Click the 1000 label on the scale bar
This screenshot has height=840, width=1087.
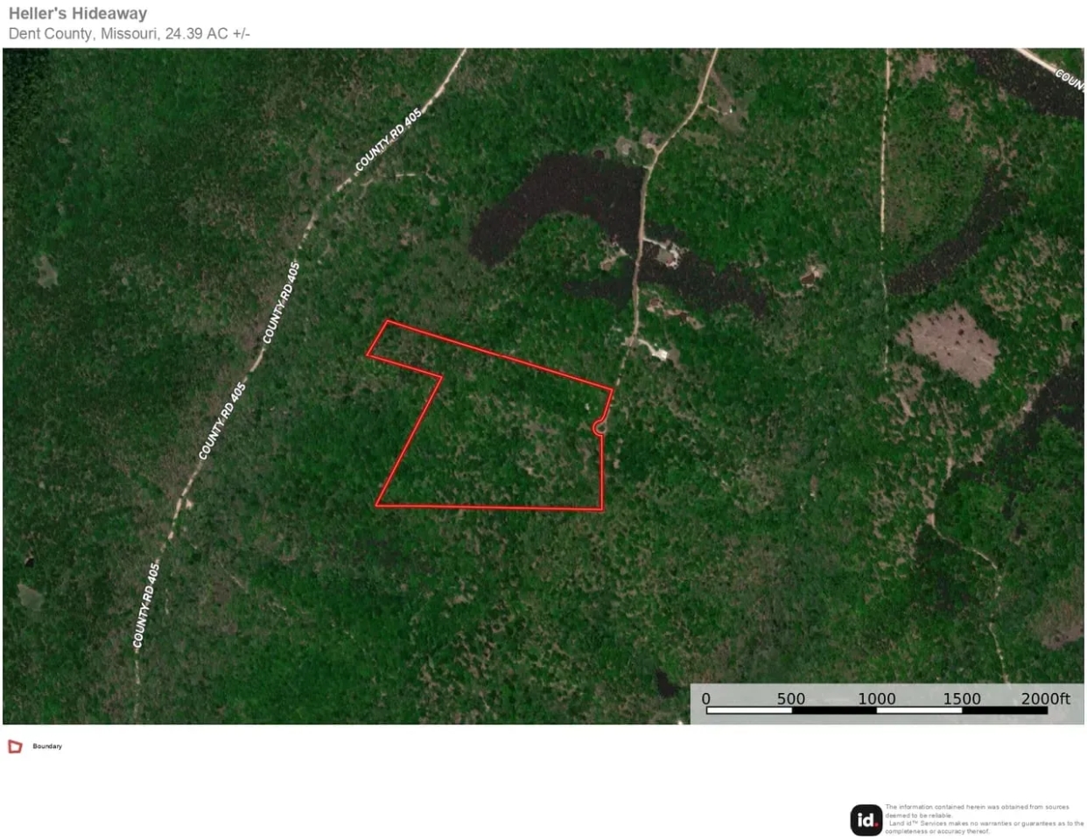[878, 699]
